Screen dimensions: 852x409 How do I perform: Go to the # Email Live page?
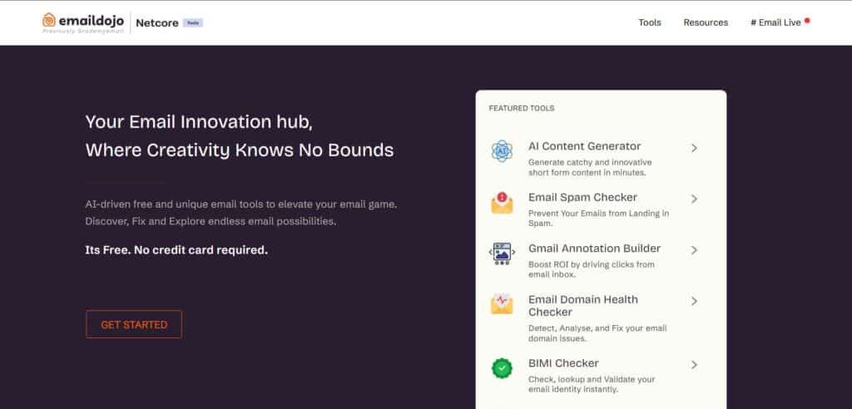click(775, 22)
